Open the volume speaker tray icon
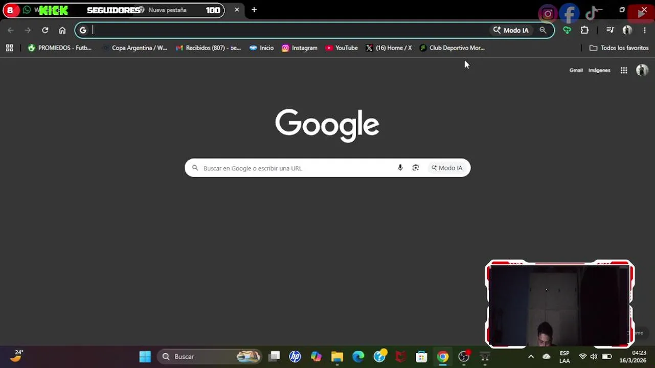655x368 pixels. click(x=594, y=357)
